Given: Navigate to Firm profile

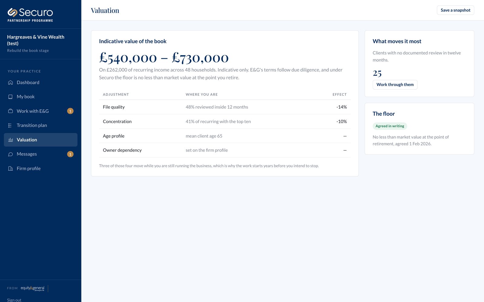Looking at the screenshot, I should point(41,169).
